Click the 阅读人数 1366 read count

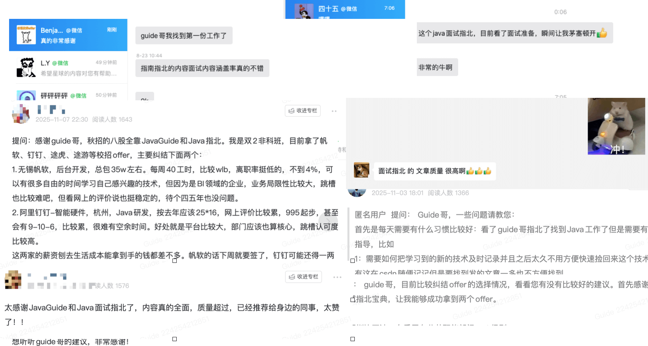(x=448, y=193)
